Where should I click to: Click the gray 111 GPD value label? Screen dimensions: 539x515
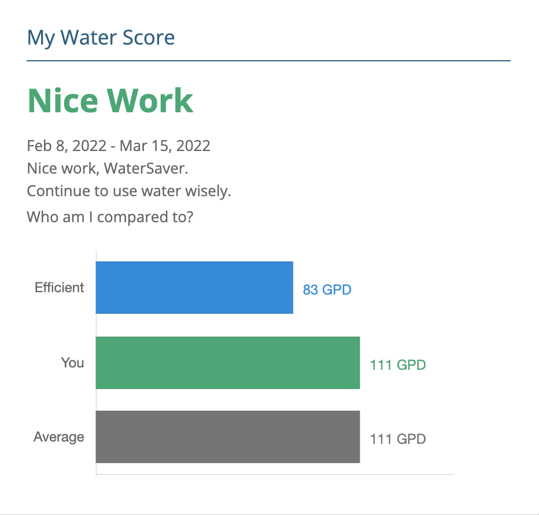click(x=397, y=439)
